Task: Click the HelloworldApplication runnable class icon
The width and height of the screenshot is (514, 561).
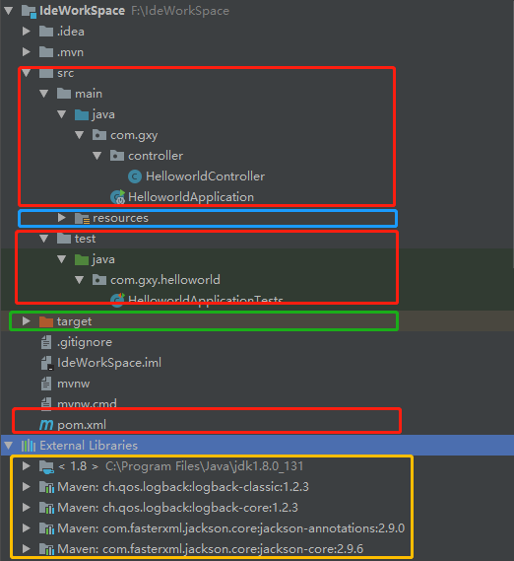Action: [x=118, y=197]
